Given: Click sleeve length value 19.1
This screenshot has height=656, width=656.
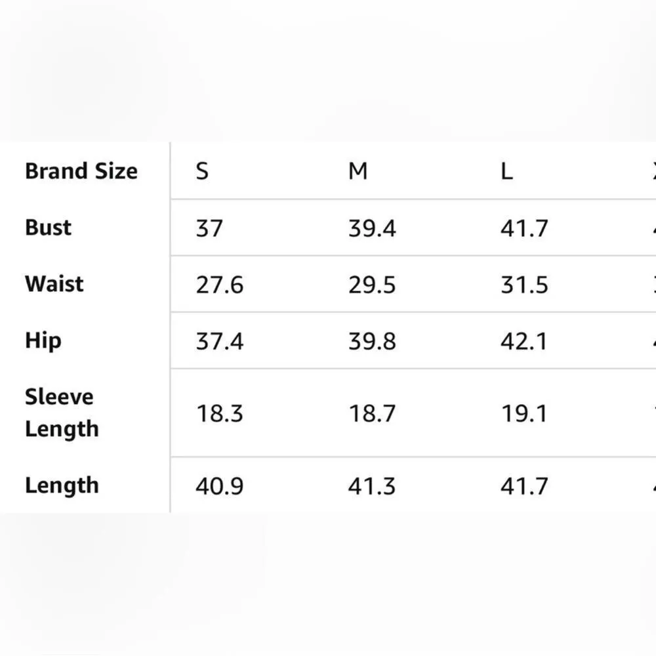Looking at the screenshot, I should pos(523,414).
